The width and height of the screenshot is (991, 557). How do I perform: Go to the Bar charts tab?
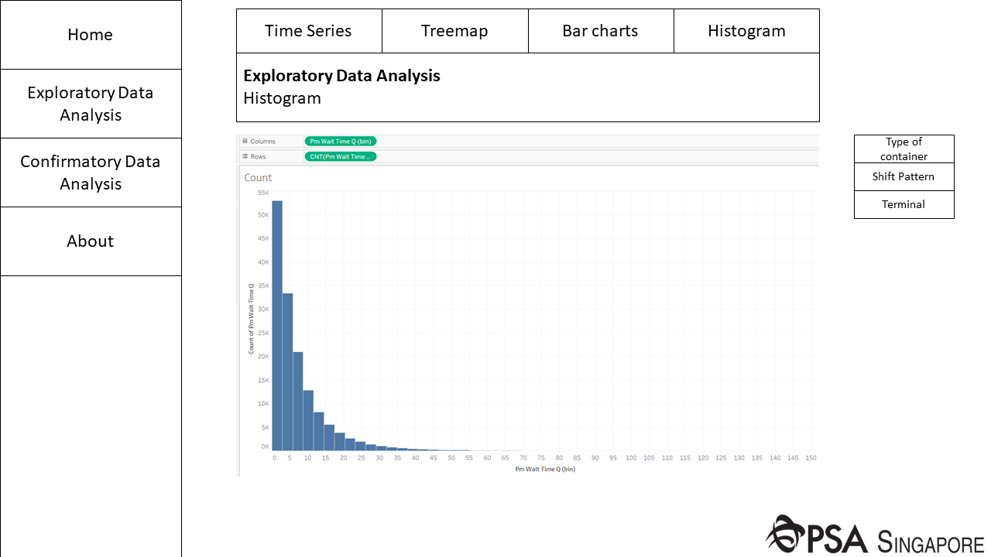click(600, 31)
